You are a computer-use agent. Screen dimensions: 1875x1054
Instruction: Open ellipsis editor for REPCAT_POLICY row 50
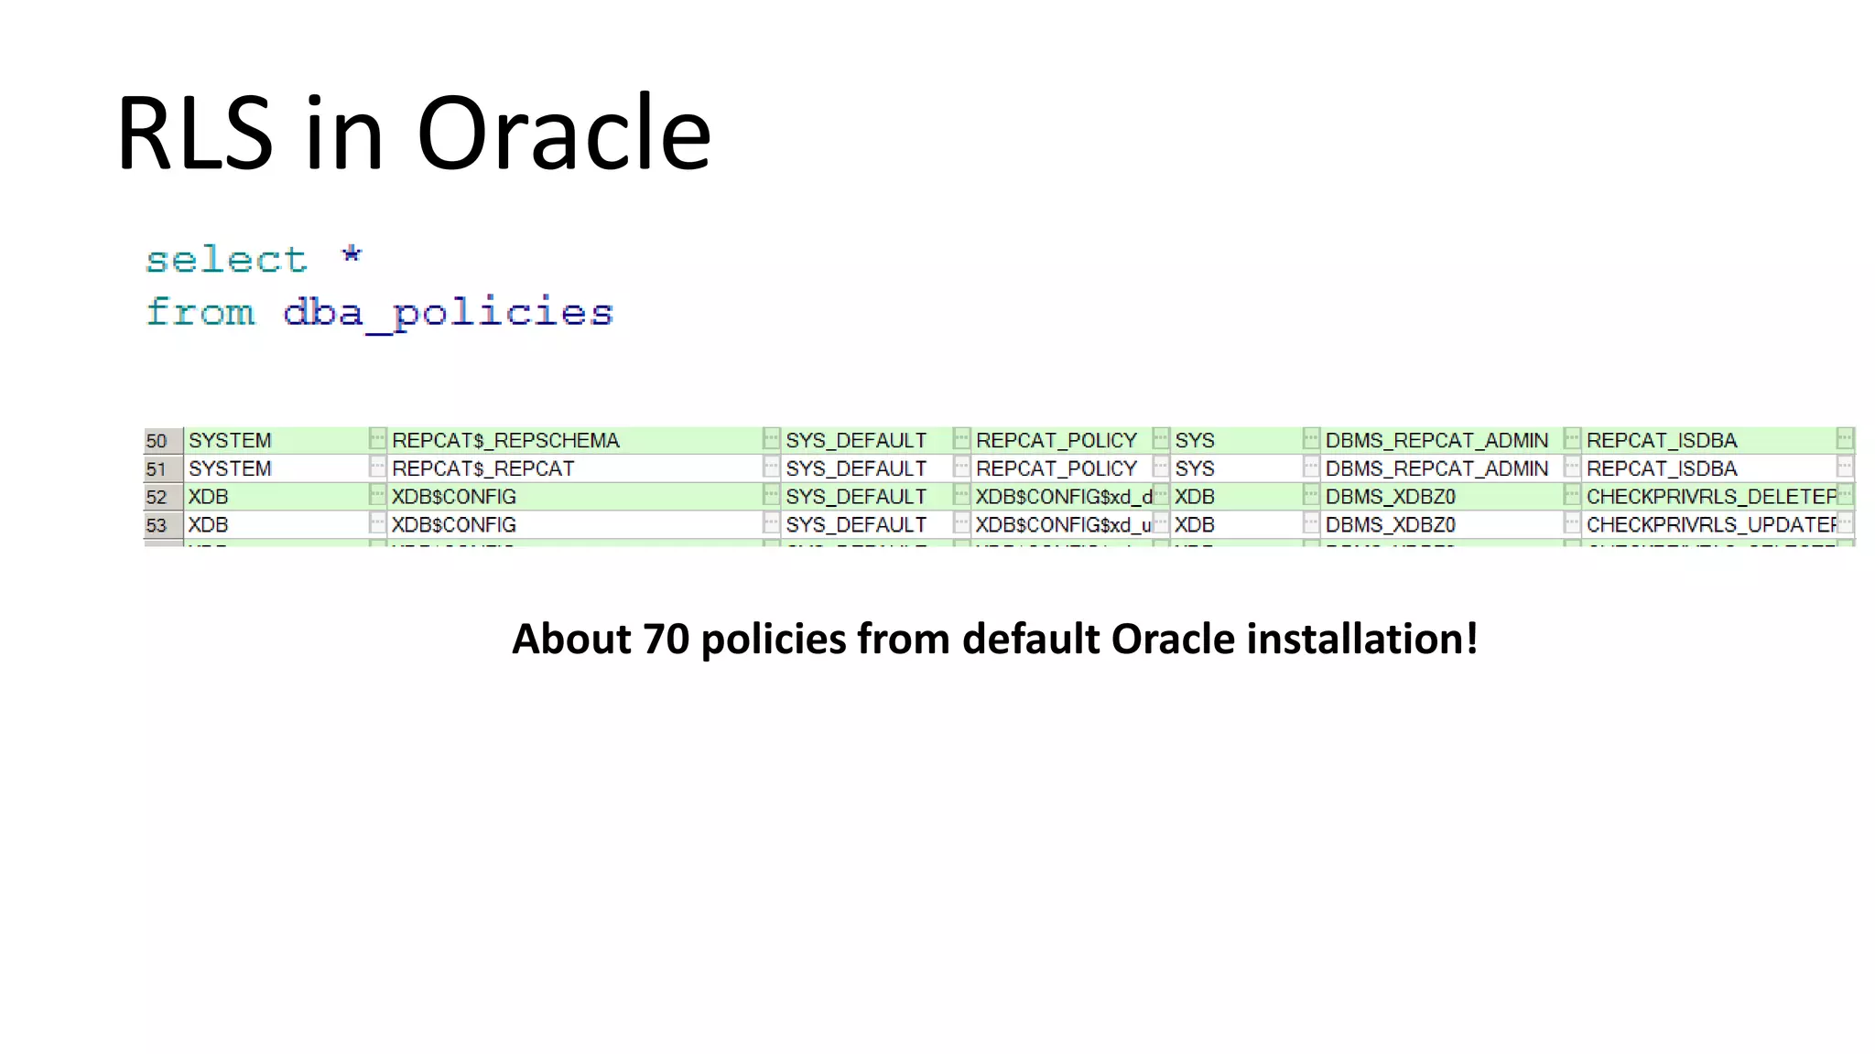point(1162,440)
